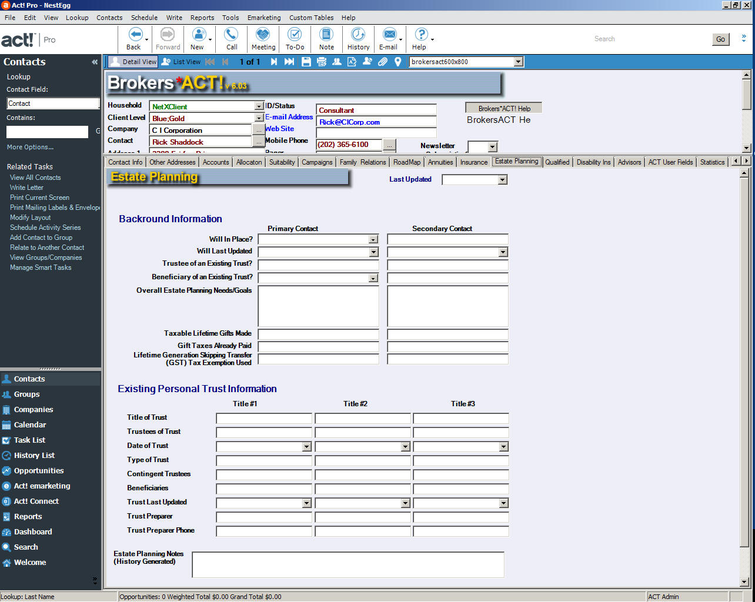Switch to the Insurance tab

pyautogui.click(x=474, y=162)
